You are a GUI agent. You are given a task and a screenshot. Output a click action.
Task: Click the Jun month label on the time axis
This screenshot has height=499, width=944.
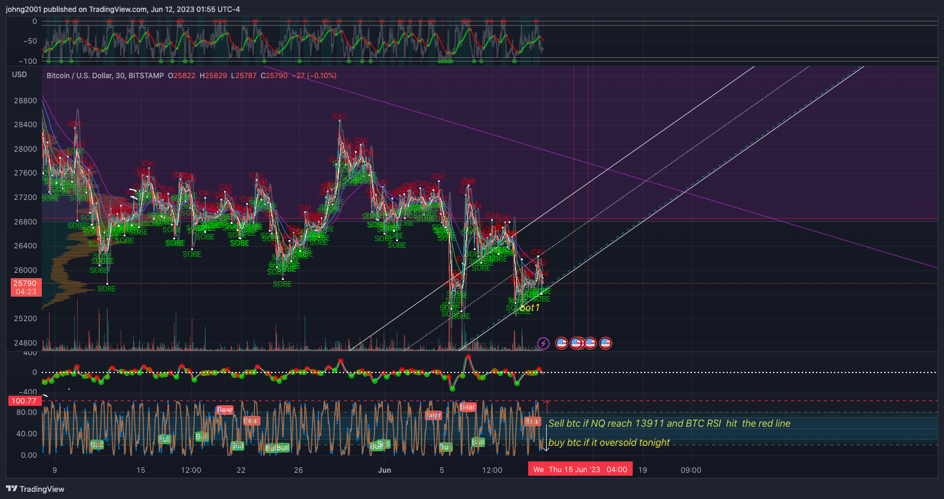click(x=385, y=470)
